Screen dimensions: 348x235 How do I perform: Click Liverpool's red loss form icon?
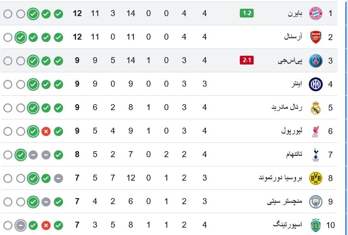46,131
